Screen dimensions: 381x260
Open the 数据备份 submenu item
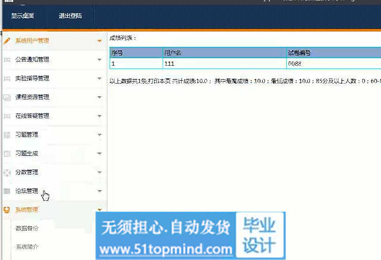pyautogui.click(x=27, y=229)
